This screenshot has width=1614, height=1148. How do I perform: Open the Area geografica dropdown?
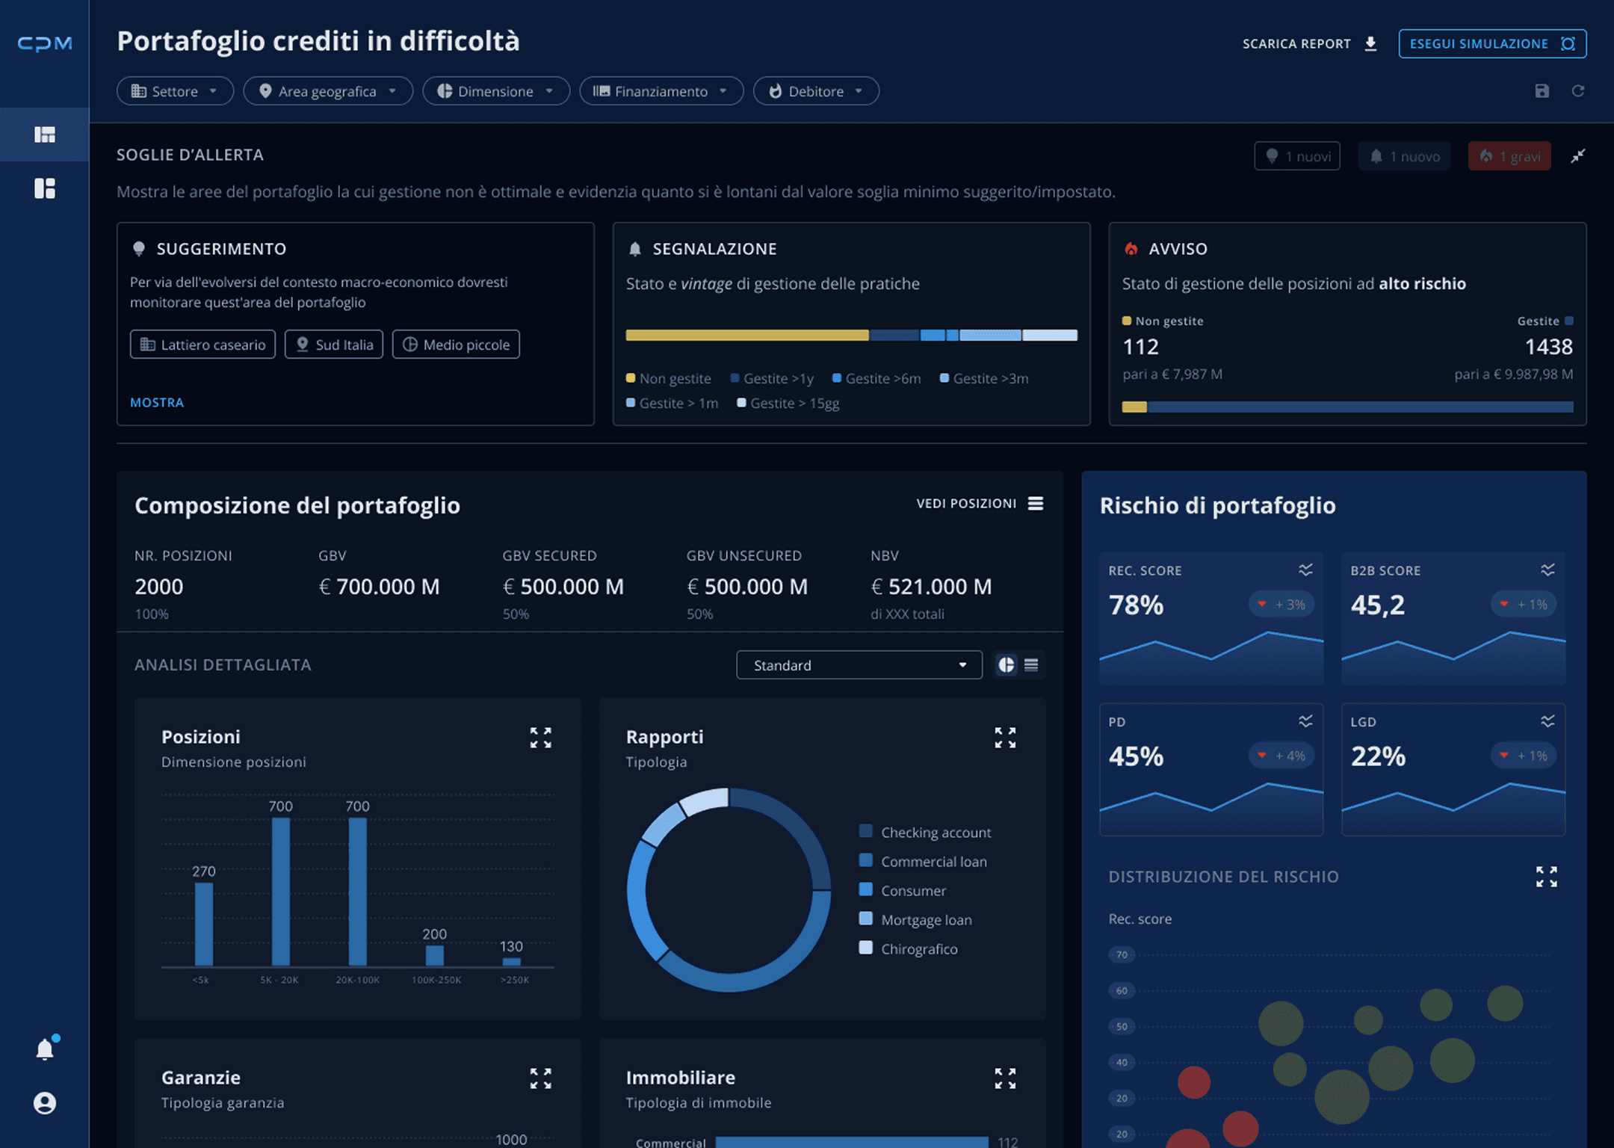coord(327,91)
